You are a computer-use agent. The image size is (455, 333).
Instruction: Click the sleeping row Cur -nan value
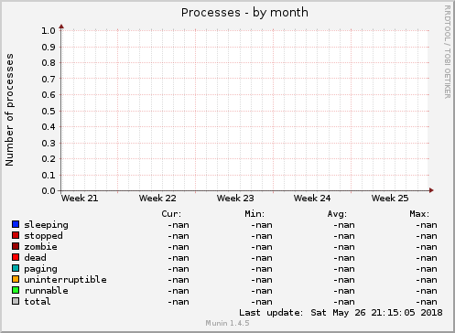coord(179,225)
